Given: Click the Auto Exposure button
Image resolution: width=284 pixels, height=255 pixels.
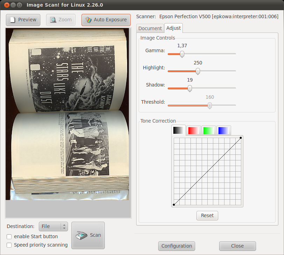Looking at the screenshot, I should 106,20.
